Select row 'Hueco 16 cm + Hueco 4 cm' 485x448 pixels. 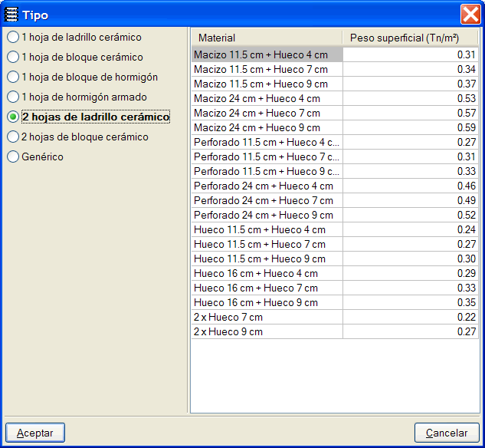point(335,273)
